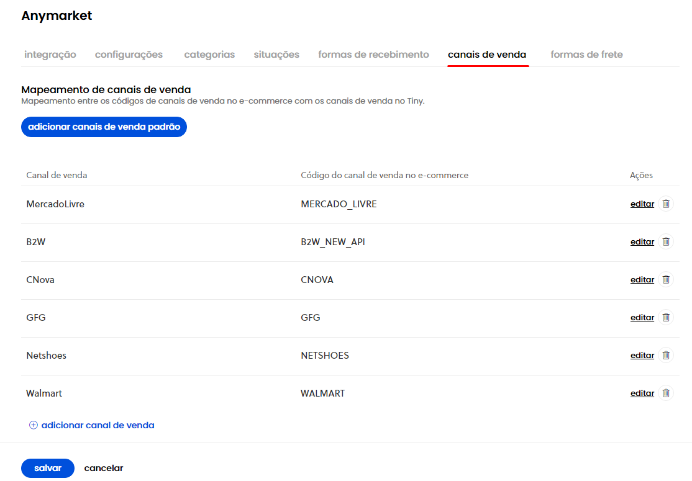Click the Mapeamento de canais de venda heading

[x=106, y=90]
